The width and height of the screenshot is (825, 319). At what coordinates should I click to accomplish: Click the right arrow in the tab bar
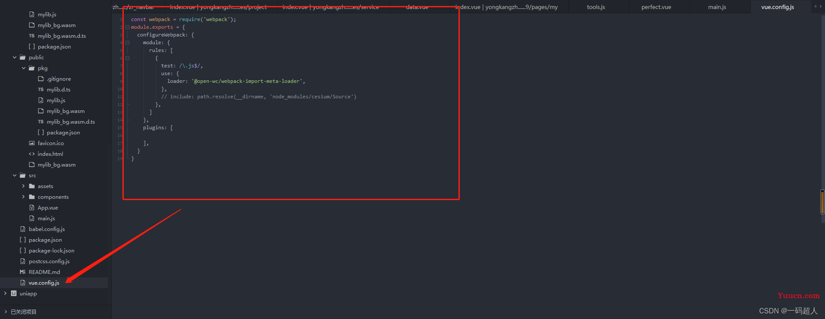pyautogui.click(x=821, y=6)
